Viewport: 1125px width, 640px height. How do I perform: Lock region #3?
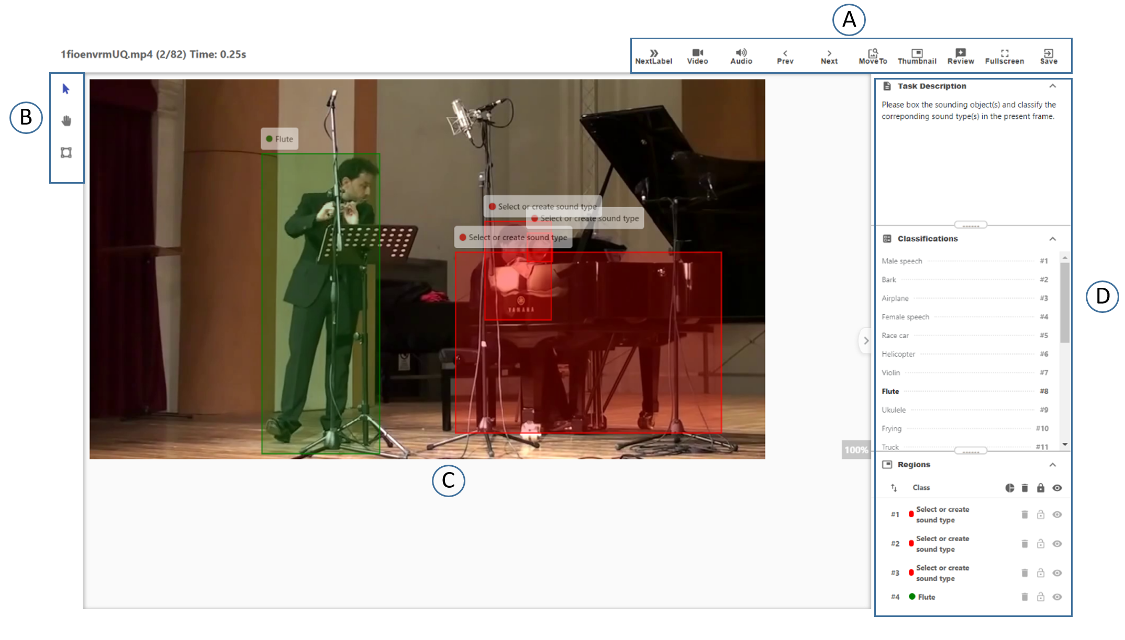pyautogui.click(x=1041, y=573)
